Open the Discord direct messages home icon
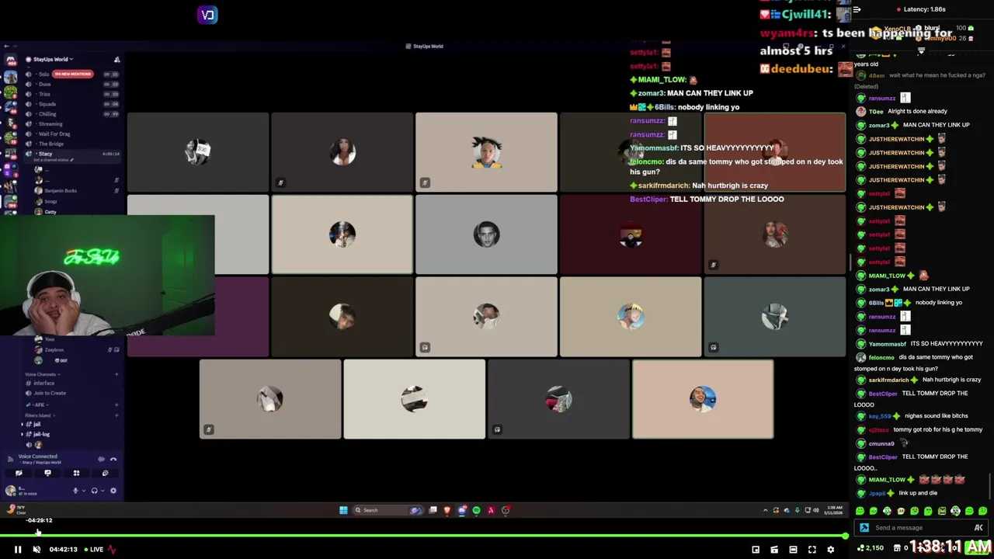The height and width of the screenshot is (559, 994). click(x=10, y=59)
